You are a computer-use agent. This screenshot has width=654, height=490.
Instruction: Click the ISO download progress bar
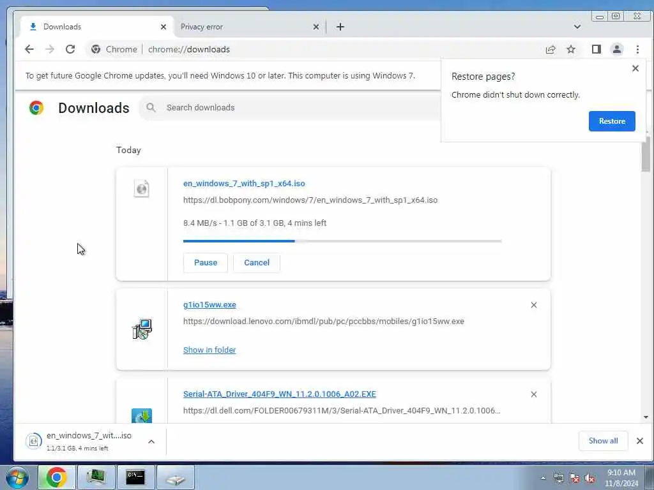[x=342, y=241]
